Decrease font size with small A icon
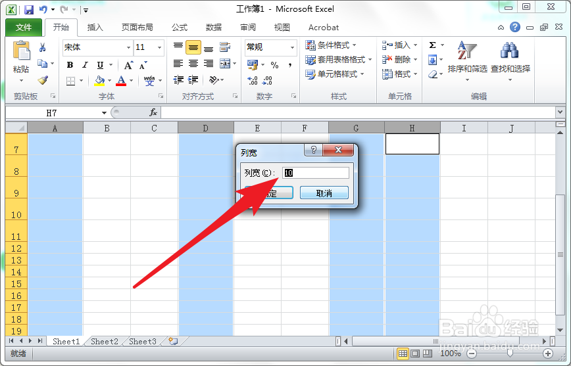Image resolution: width=571 pixels, height=366 pixels. pos(143,66)
